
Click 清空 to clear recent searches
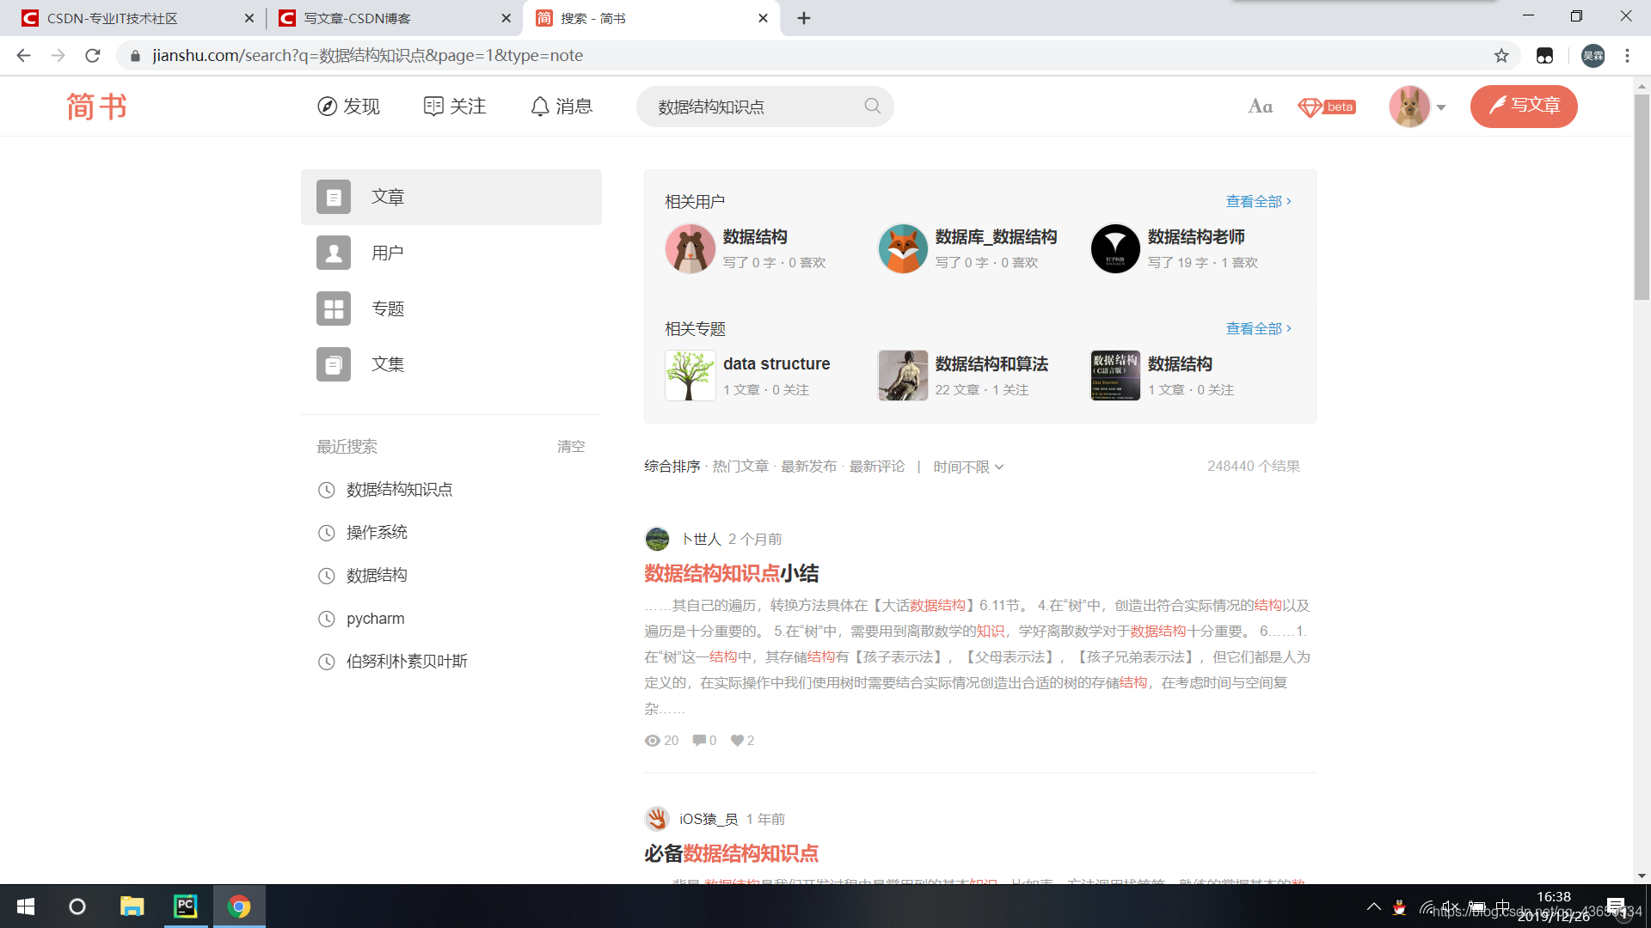point(570,446)
